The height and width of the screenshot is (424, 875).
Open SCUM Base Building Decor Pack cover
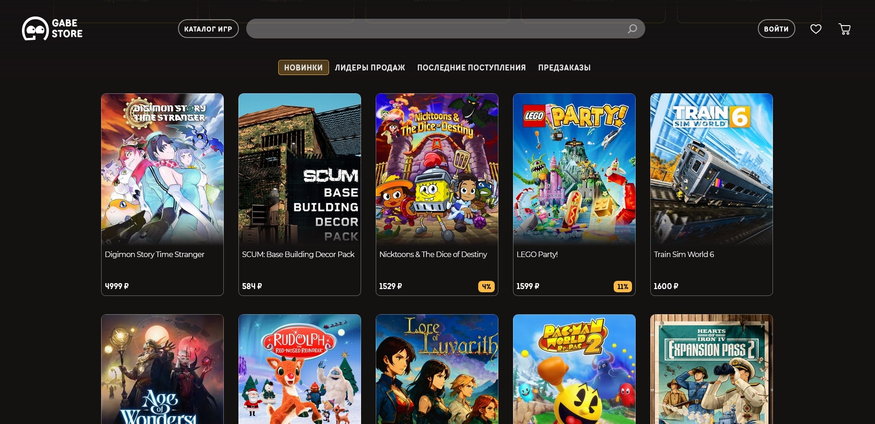(x=300, y=169)
